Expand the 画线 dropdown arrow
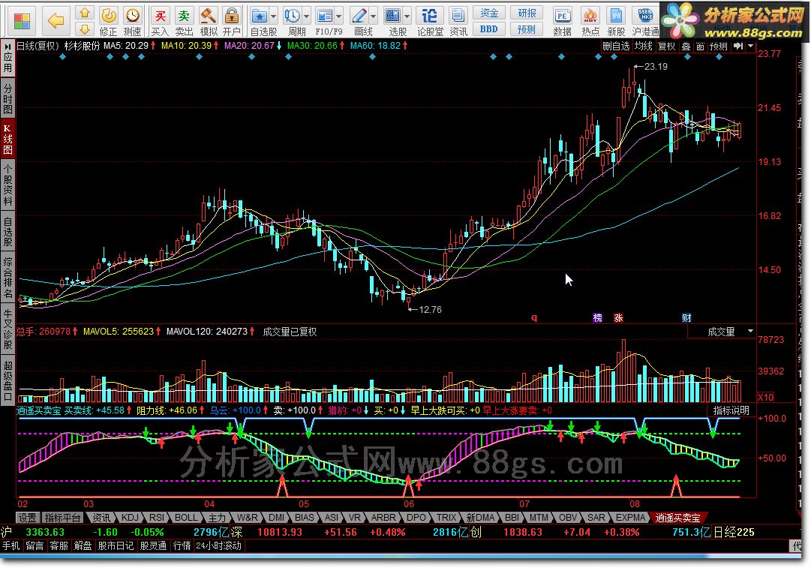This screenshot has width=811, height=568. click(x=374, y=17)
